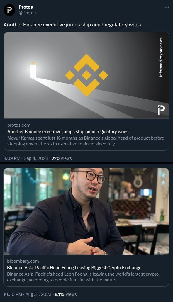Click the 'Informed crypto news' vertical label
This screenshot has height=302, width=173.
point(161,57)
